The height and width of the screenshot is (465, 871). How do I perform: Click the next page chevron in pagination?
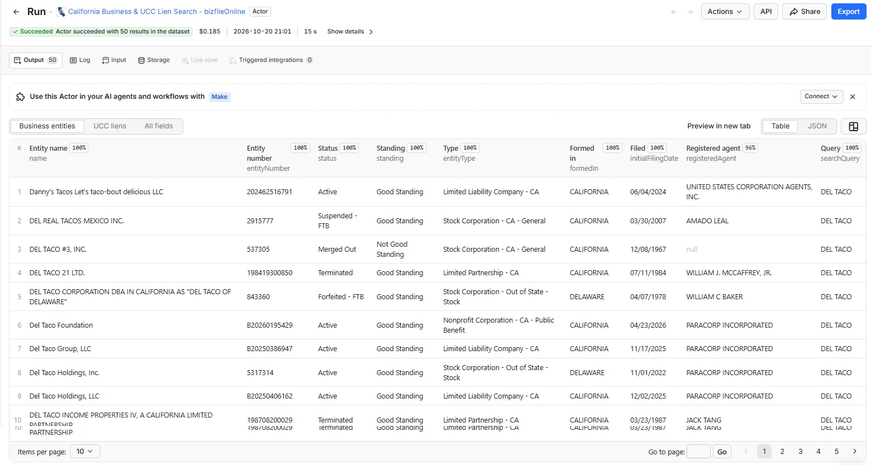tap(854, 452)
